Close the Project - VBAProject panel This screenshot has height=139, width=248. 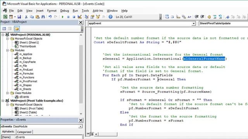(x=81, y=22)
